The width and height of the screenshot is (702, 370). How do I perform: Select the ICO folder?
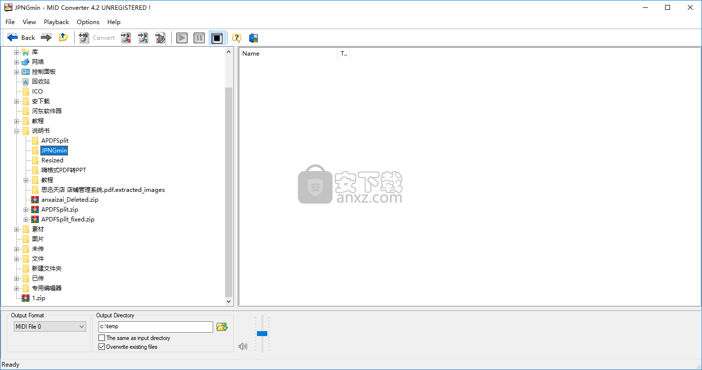[37, 92]
